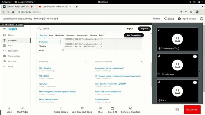Click Shivkumar (You) participant tile
The width and height of the screenshot is (205, 115).
(x=177, y=39)
